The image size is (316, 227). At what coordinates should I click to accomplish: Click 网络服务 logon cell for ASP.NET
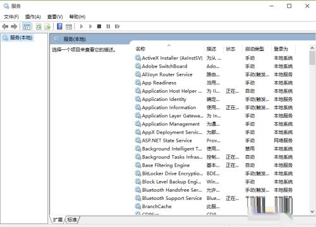tap(283, 141)
